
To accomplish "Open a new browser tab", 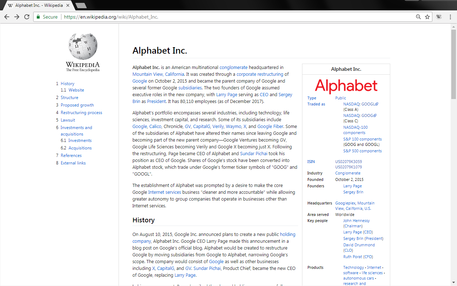I will tap(80, 5).
